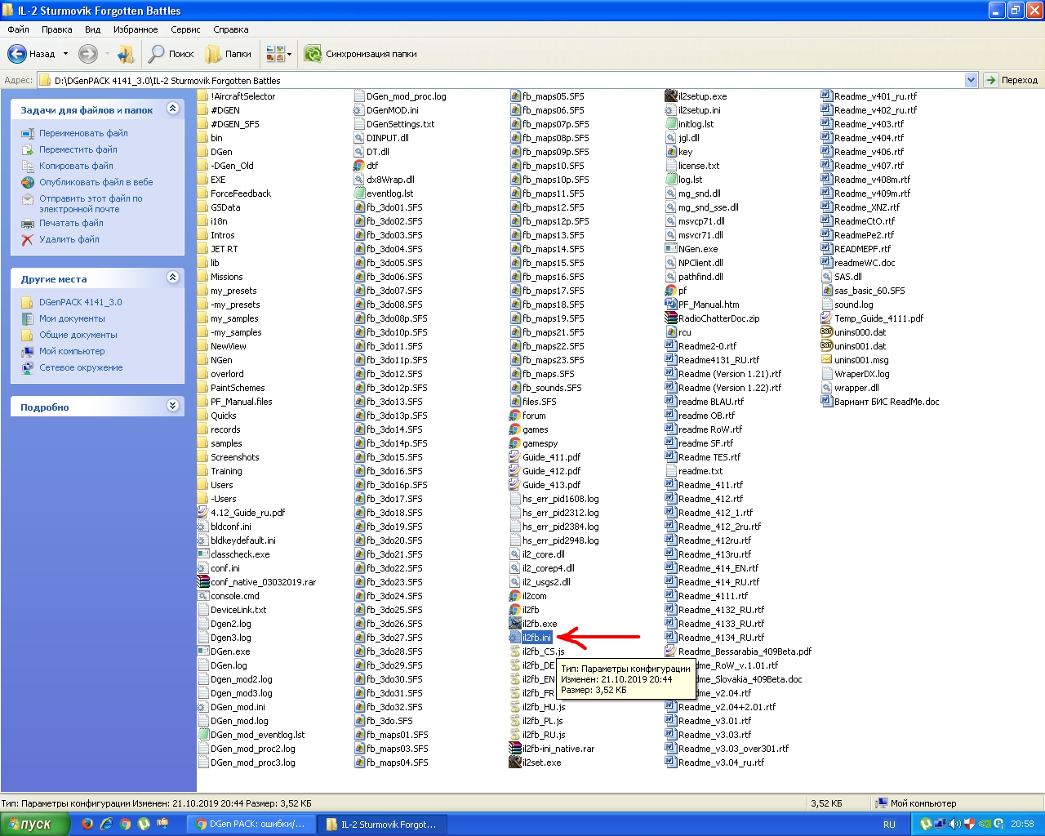Screen dimensions: 1045x836
Task: Click the Back (Назад) navigation arrow icon
Action: pyautogui.click(x=17, y=54)
